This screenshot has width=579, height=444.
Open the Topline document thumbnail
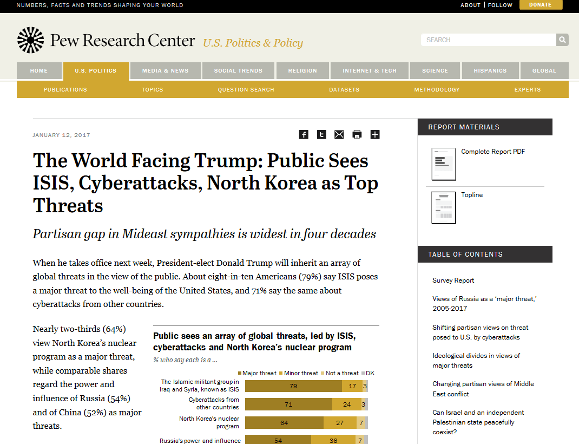coord(443,207)
